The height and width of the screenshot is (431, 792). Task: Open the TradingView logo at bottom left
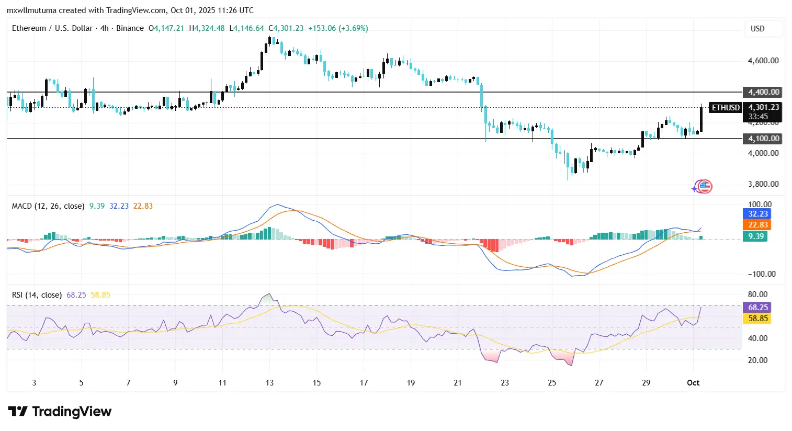pyautogui.click(x=59, y=412)
